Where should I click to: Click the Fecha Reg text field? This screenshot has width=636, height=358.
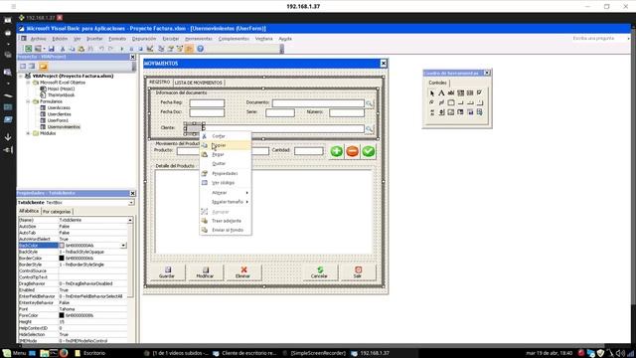(207, 102)
